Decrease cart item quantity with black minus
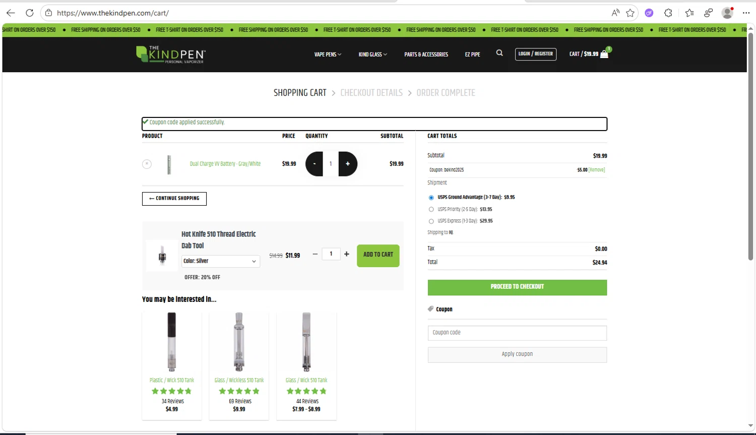The height and width of the screenshot is (435, 756). click(x=314, y=164)
